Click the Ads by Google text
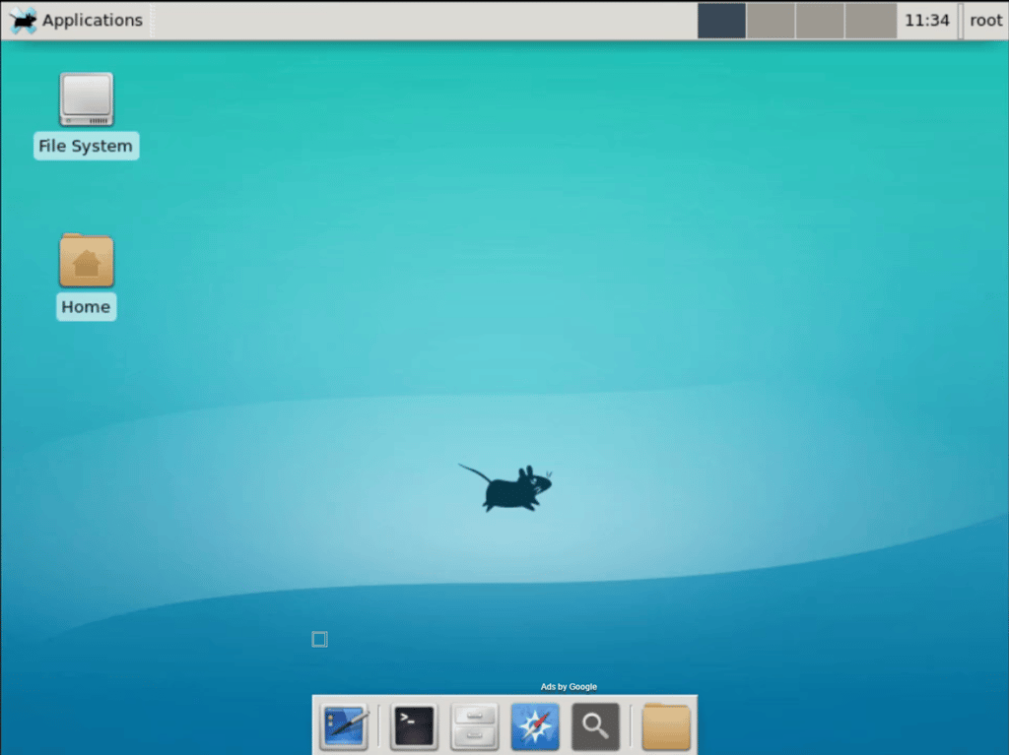This screenshot has height=755, width=1009. point(569,687)
